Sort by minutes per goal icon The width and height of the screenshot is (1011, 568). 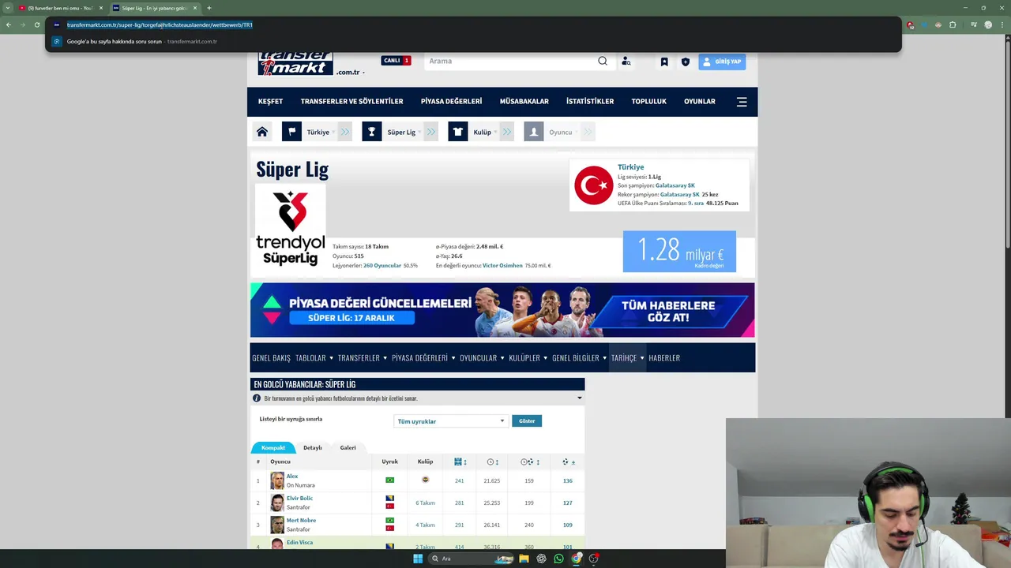click(x=528, y=461)
